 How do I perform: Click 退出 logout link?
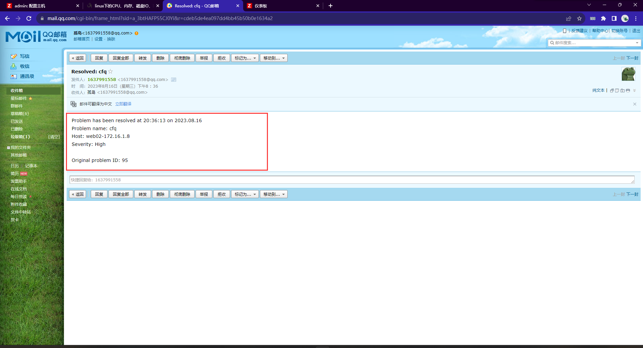636,31
